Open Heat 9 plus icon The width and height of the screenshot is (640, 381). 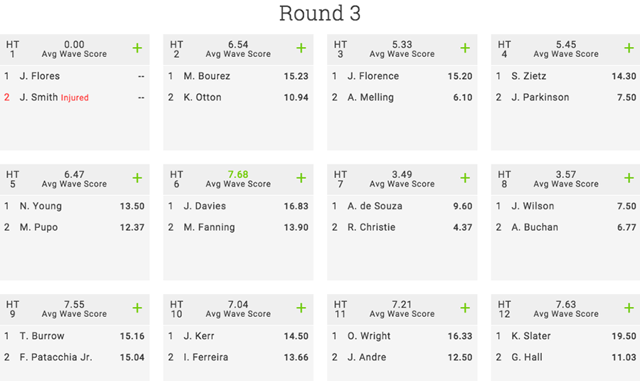(x=137, y=308)
